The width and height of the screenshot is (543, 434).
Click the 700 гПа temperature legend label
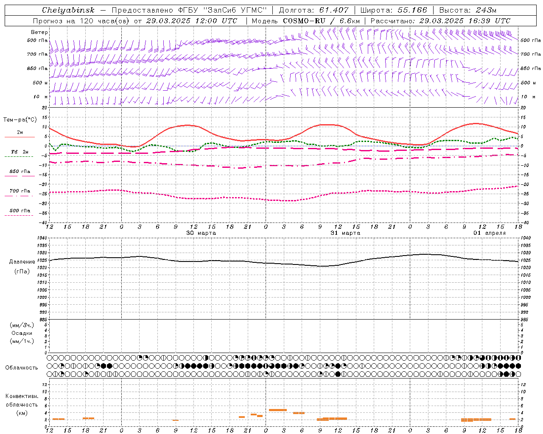(x=20, y=191)
